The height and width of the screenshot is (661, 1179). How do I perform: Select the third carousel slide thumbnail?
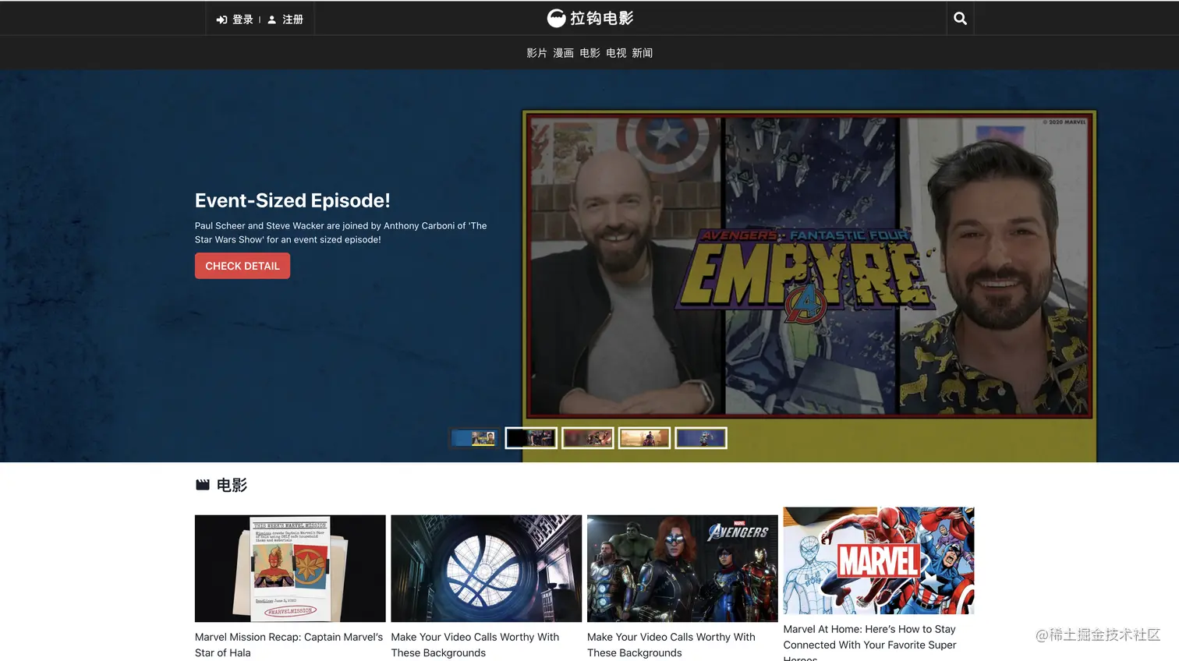tap(588, 438)
